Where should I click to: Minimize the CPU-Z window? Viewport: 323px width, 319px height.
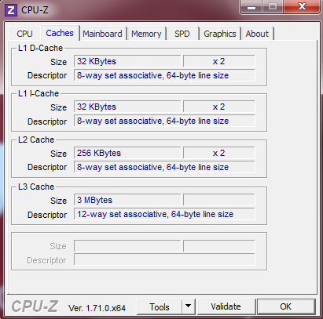251,7
